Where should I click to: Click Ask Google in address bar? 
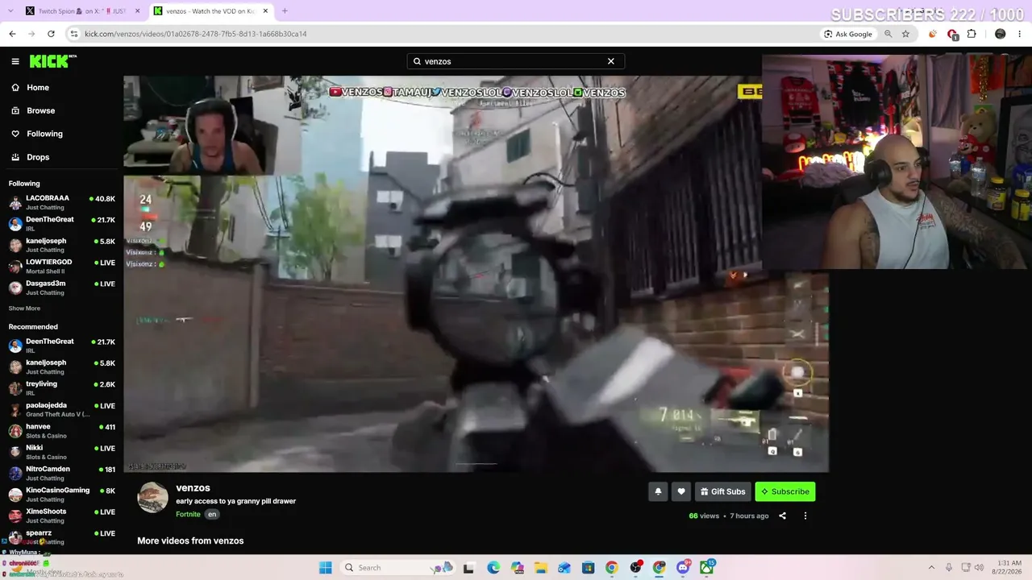click(x=848, y=34)
